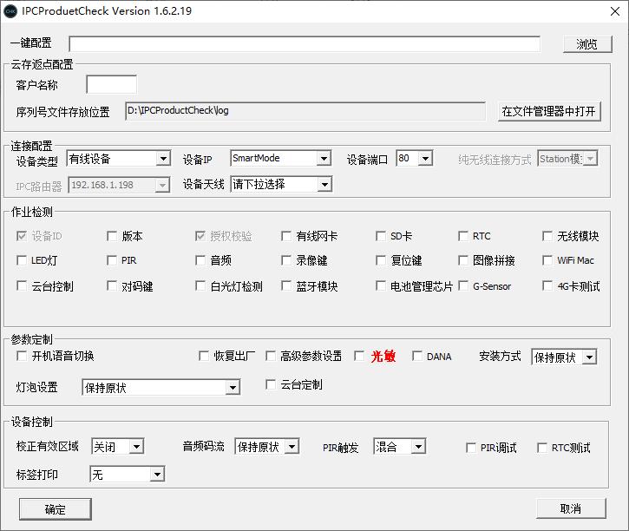The image size is (629, 531).
Task: Open the 灯泡设置 dropdown
Action: point(233,388)
